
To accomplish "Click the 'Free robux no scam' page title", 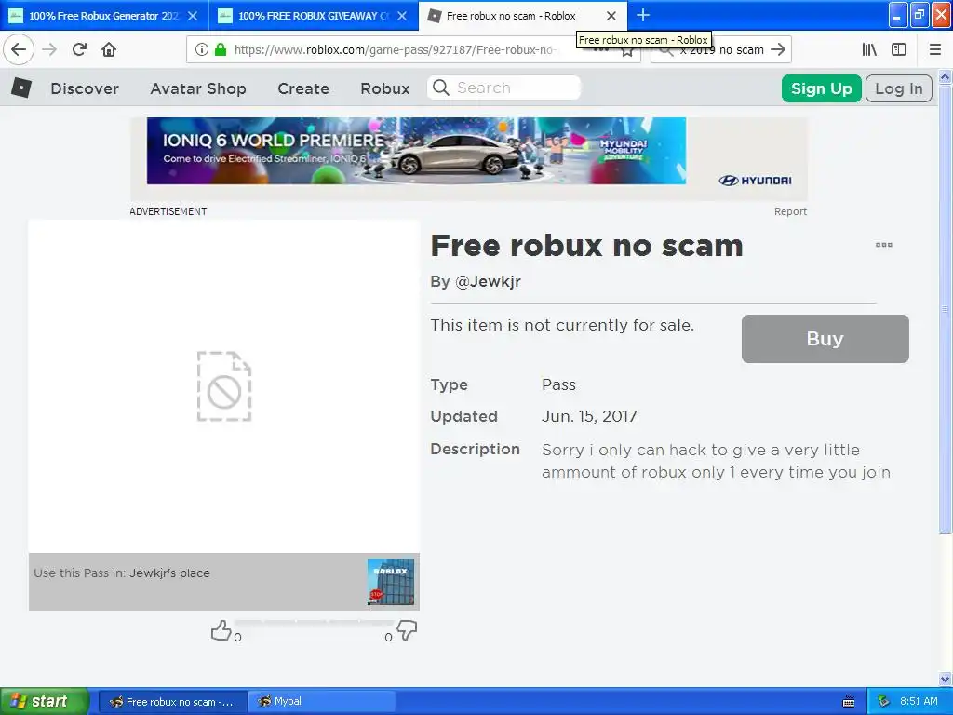I will [x=586, y=246].
